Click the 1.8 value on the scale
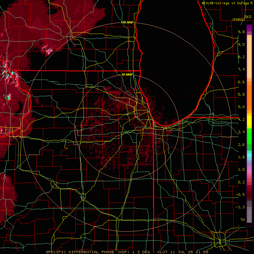This screenshot has width=254, height=254. coord(241,157)
